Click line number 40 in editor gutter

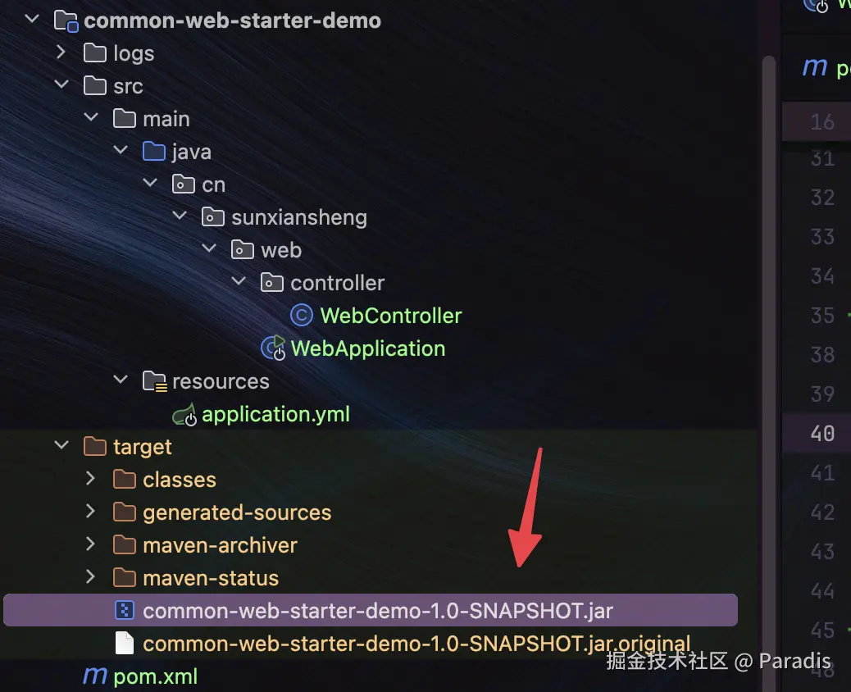(x=822, y=433)
